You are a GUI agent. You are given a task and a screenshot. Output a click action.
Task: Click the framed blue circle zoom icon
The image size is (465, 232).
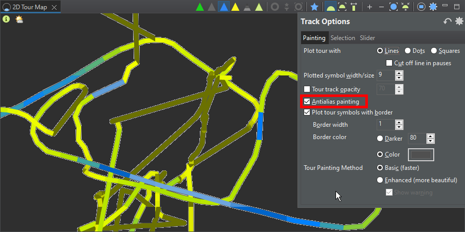pyautogui.click(x=393, y=7)
